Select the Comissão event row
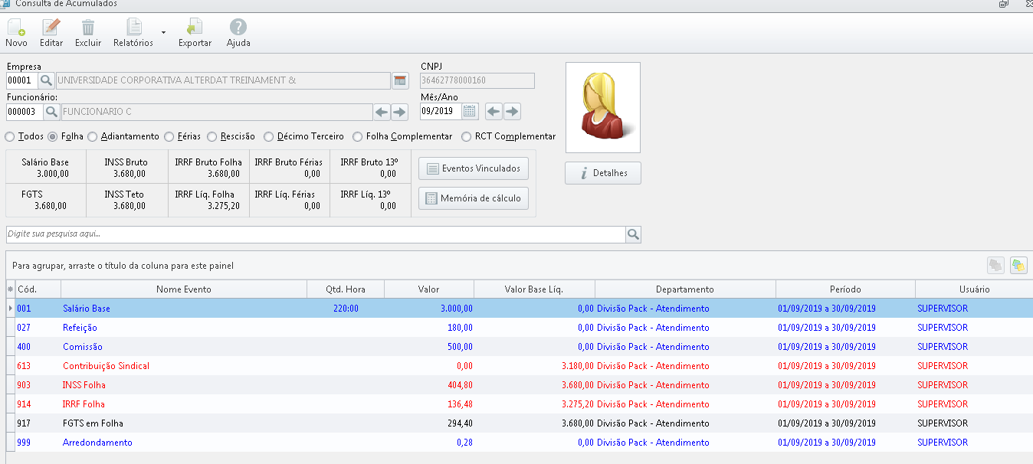Image resolution: width=1033 pixels, height=464 pixels. pyautogui.click(x=519, y=347)
